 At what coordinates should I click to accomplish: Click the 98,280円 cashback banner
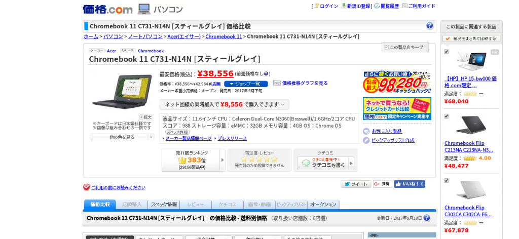coord(397,82)
